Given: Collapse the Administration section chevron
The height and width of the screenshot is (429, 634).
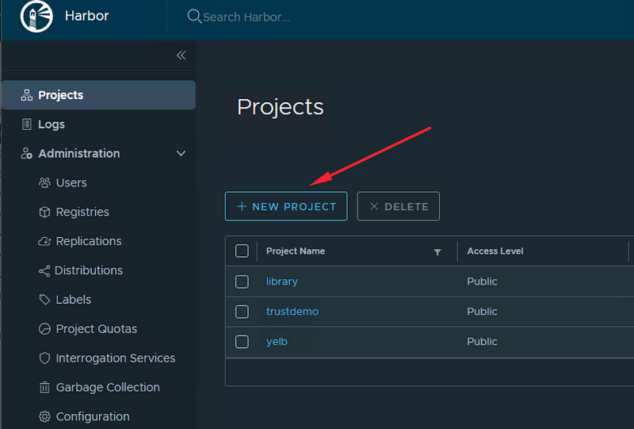Looking at the screenshot, I should pyautogui.click(x=181, y=153).
